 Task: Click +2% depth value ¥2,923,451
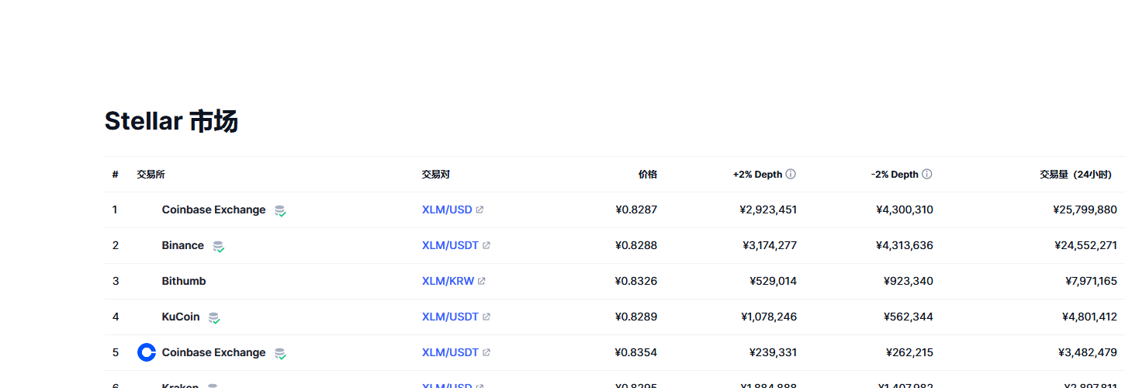768,210
